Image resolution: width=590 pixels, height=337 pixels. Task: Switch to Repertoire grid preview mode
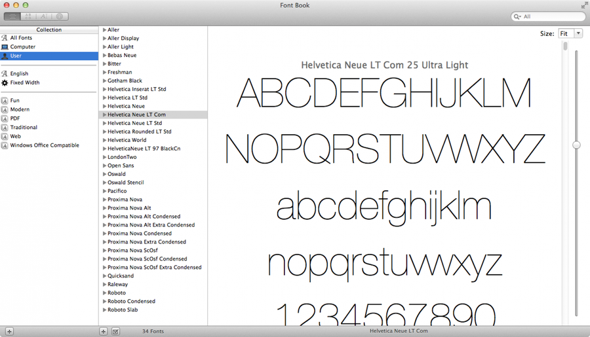(28, 16)
